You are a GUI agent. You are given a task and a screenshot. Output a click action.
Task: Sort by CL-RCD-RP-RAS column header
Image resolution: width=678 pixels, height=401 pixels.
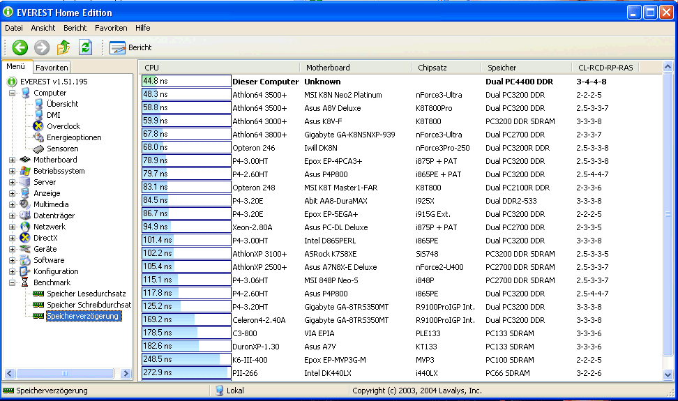605,68
